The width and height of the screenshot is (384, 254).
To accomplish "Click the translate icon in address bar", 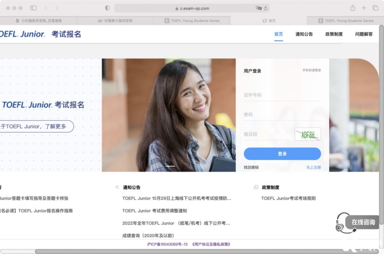I will tap(258, 8).
